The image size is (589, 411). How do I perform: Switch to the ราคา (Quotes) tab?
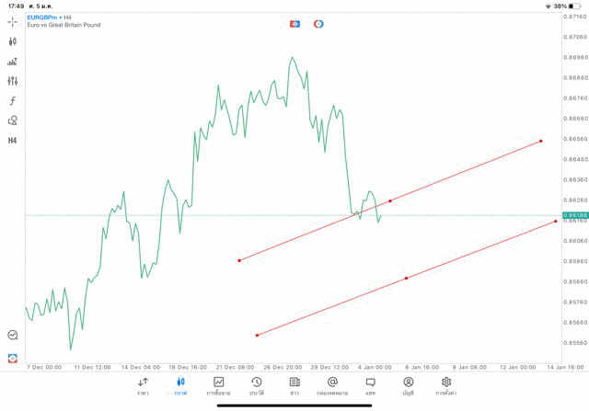pyautogui.click(x=143, y=386)
